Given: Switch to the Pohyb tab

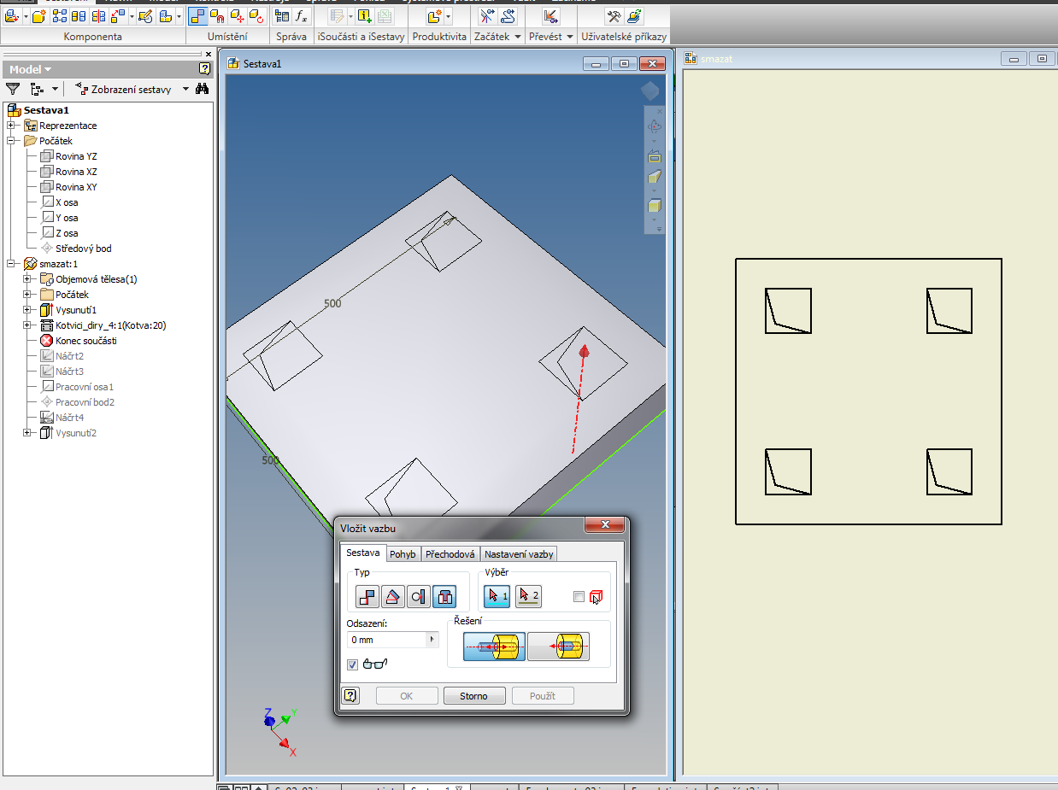Looking at the screenshot, I should (403, 554).
